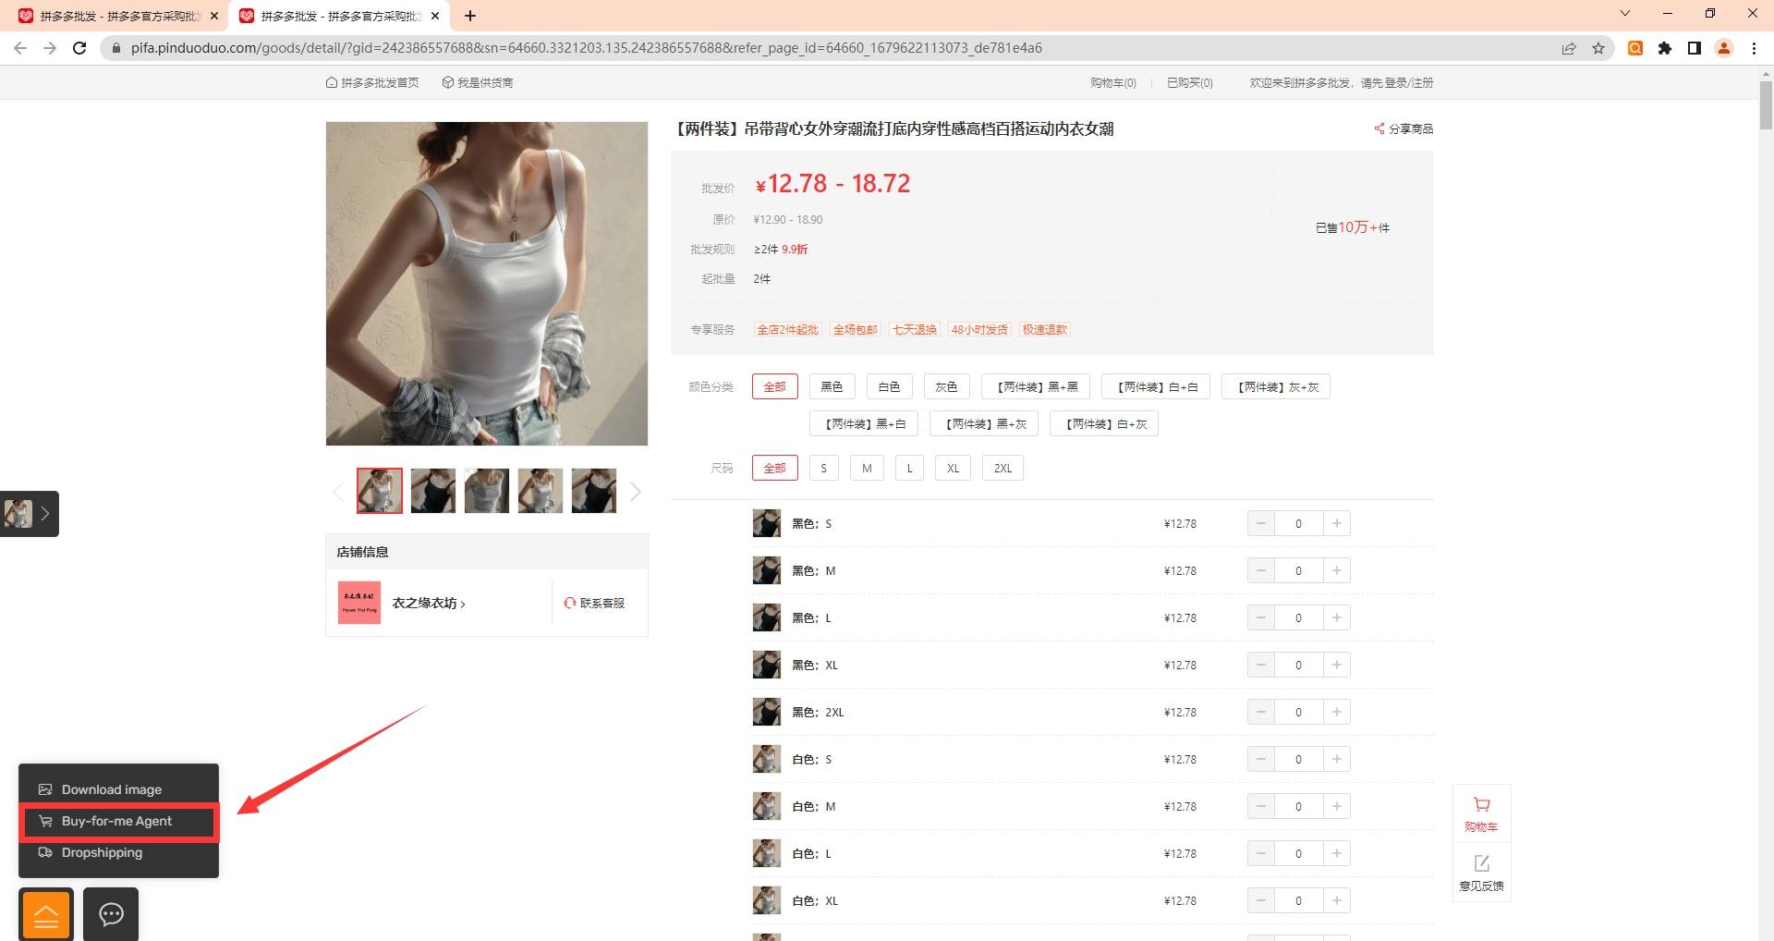Screen dimensions: 1774x941
Task: Choose size XL filter
Action: pyautogui.click(x=954, y=468)
